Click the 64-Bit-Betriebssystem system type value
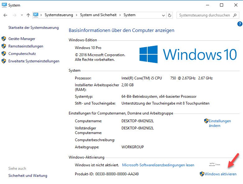243x184 pixels. tap(159, 96)
